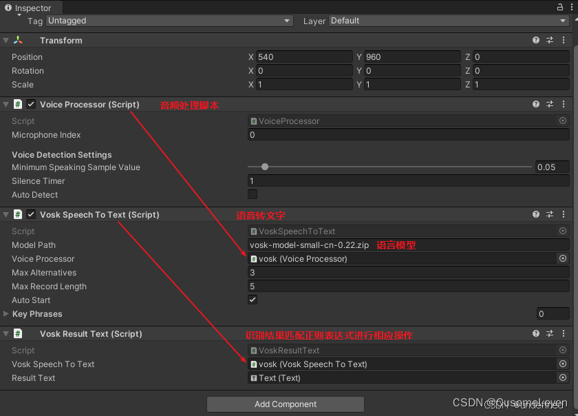
Task: Click the Scale Z field
Action: coord(522,85)
